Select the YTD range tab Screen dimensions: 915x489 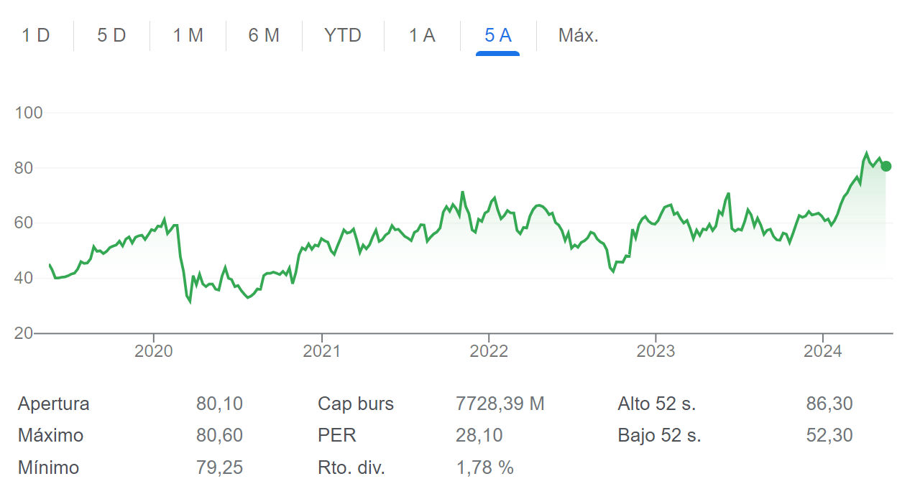click(343, 35)
